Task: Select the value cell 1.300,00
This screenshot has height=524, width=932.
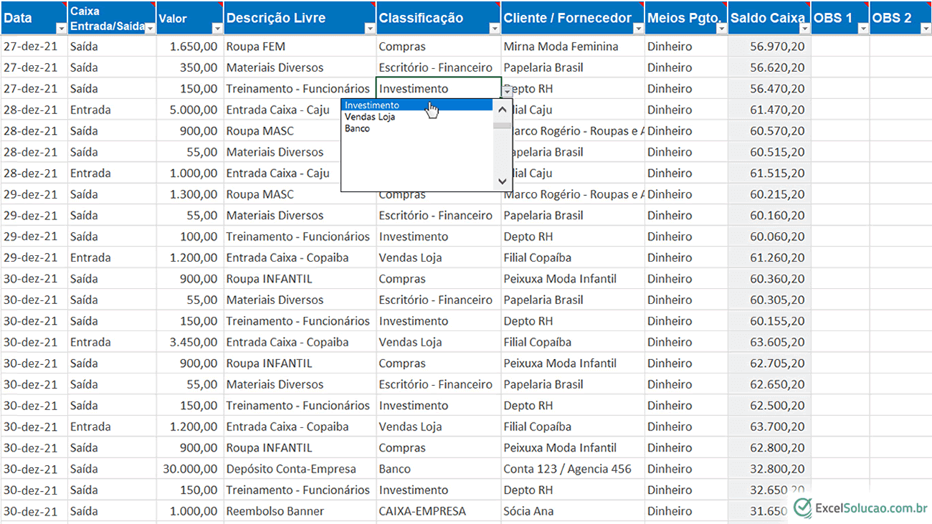Action: click(x=190, y=194)
